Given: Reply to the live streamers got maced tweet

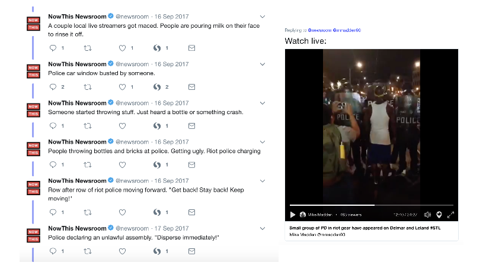Looking at the screenshot, I should [x=53, y=48].
